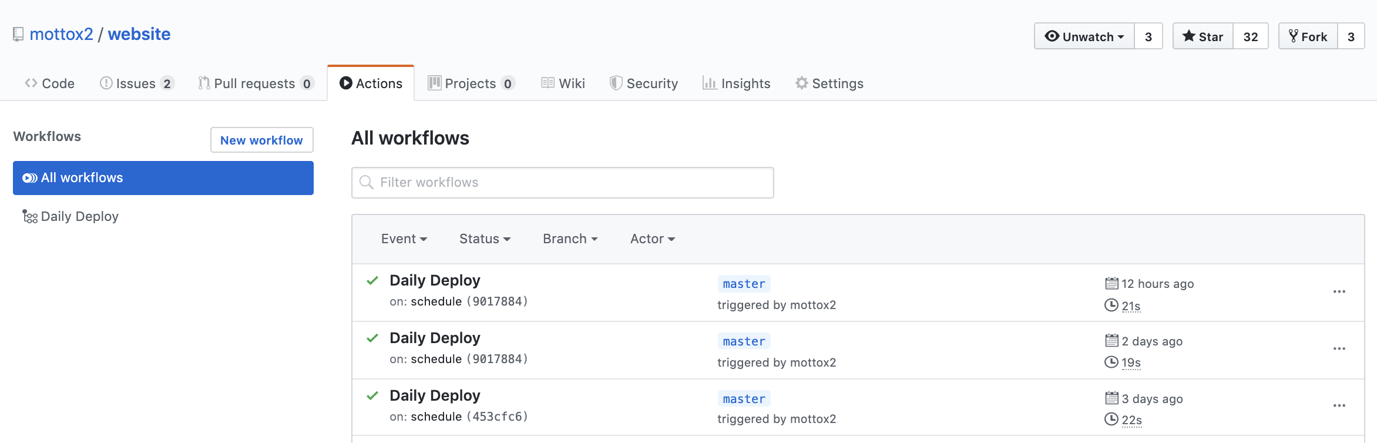The height and width of the screenshot is (443, 1377).
Task: View the forks count next to Fork
Action: pos(1351,36)
